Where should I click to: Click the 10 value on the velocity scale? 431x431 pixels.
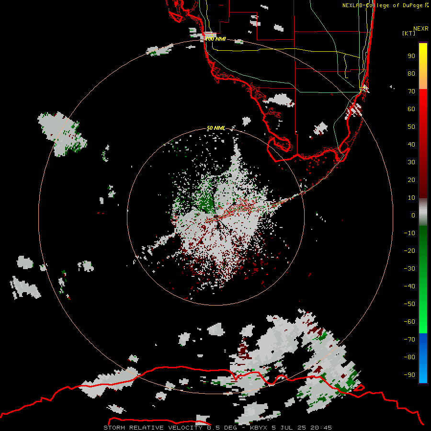(411, 198)
